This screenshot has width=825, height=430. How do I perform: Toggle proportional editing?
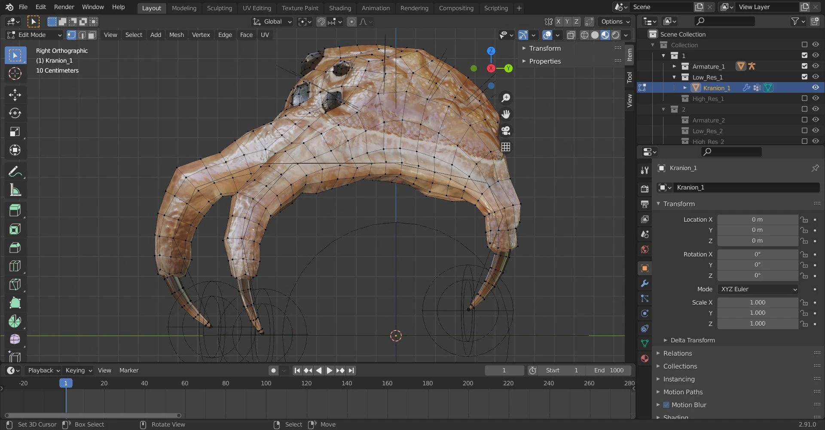pyautogui.click(x=352, y=21)
